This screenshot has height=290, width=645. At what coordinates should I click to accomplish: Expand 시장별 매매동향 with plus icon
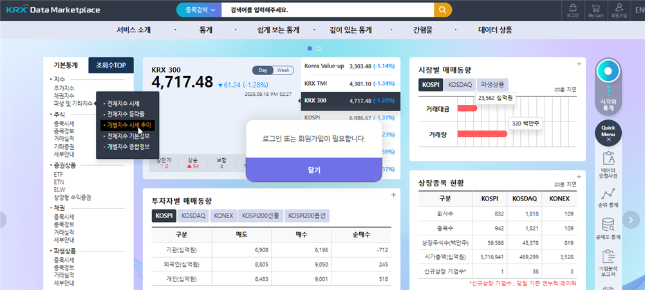(578, 64)
